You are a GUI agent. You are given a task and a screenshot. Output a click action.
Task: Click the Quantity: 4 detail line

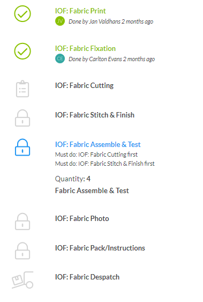[73, 179]
